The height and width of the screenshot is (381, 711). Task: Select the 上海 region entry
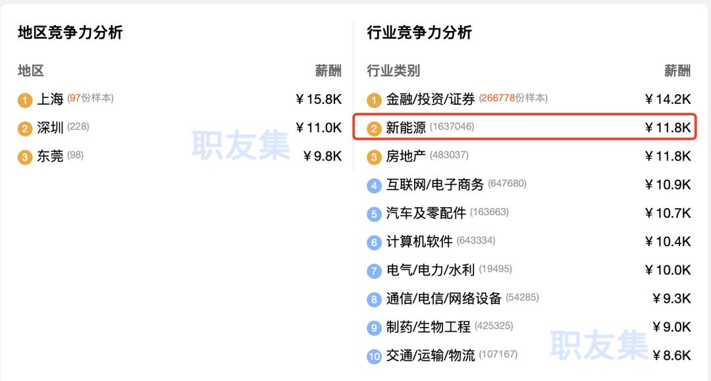(x=50, y=99)
